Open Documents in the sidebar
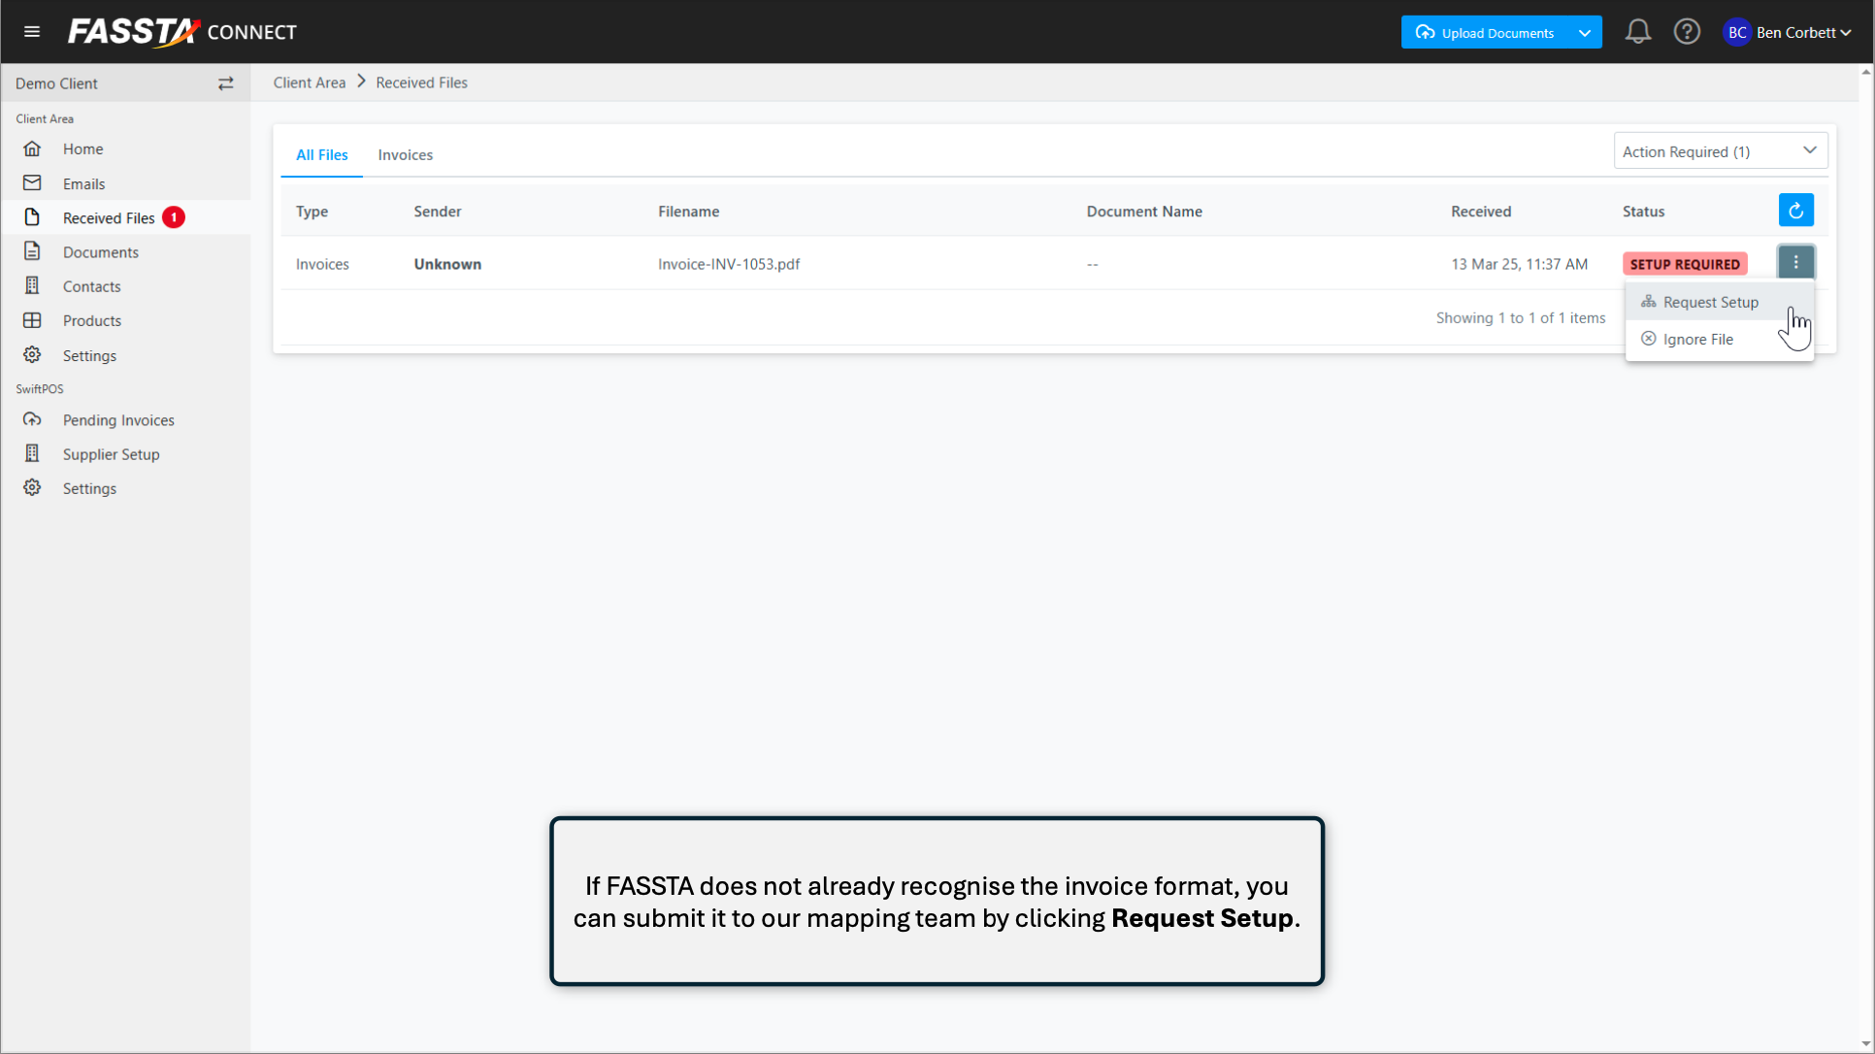The width and height of the screenshot is (1875, 1054). pyautogui.click(x=125, y=252)
